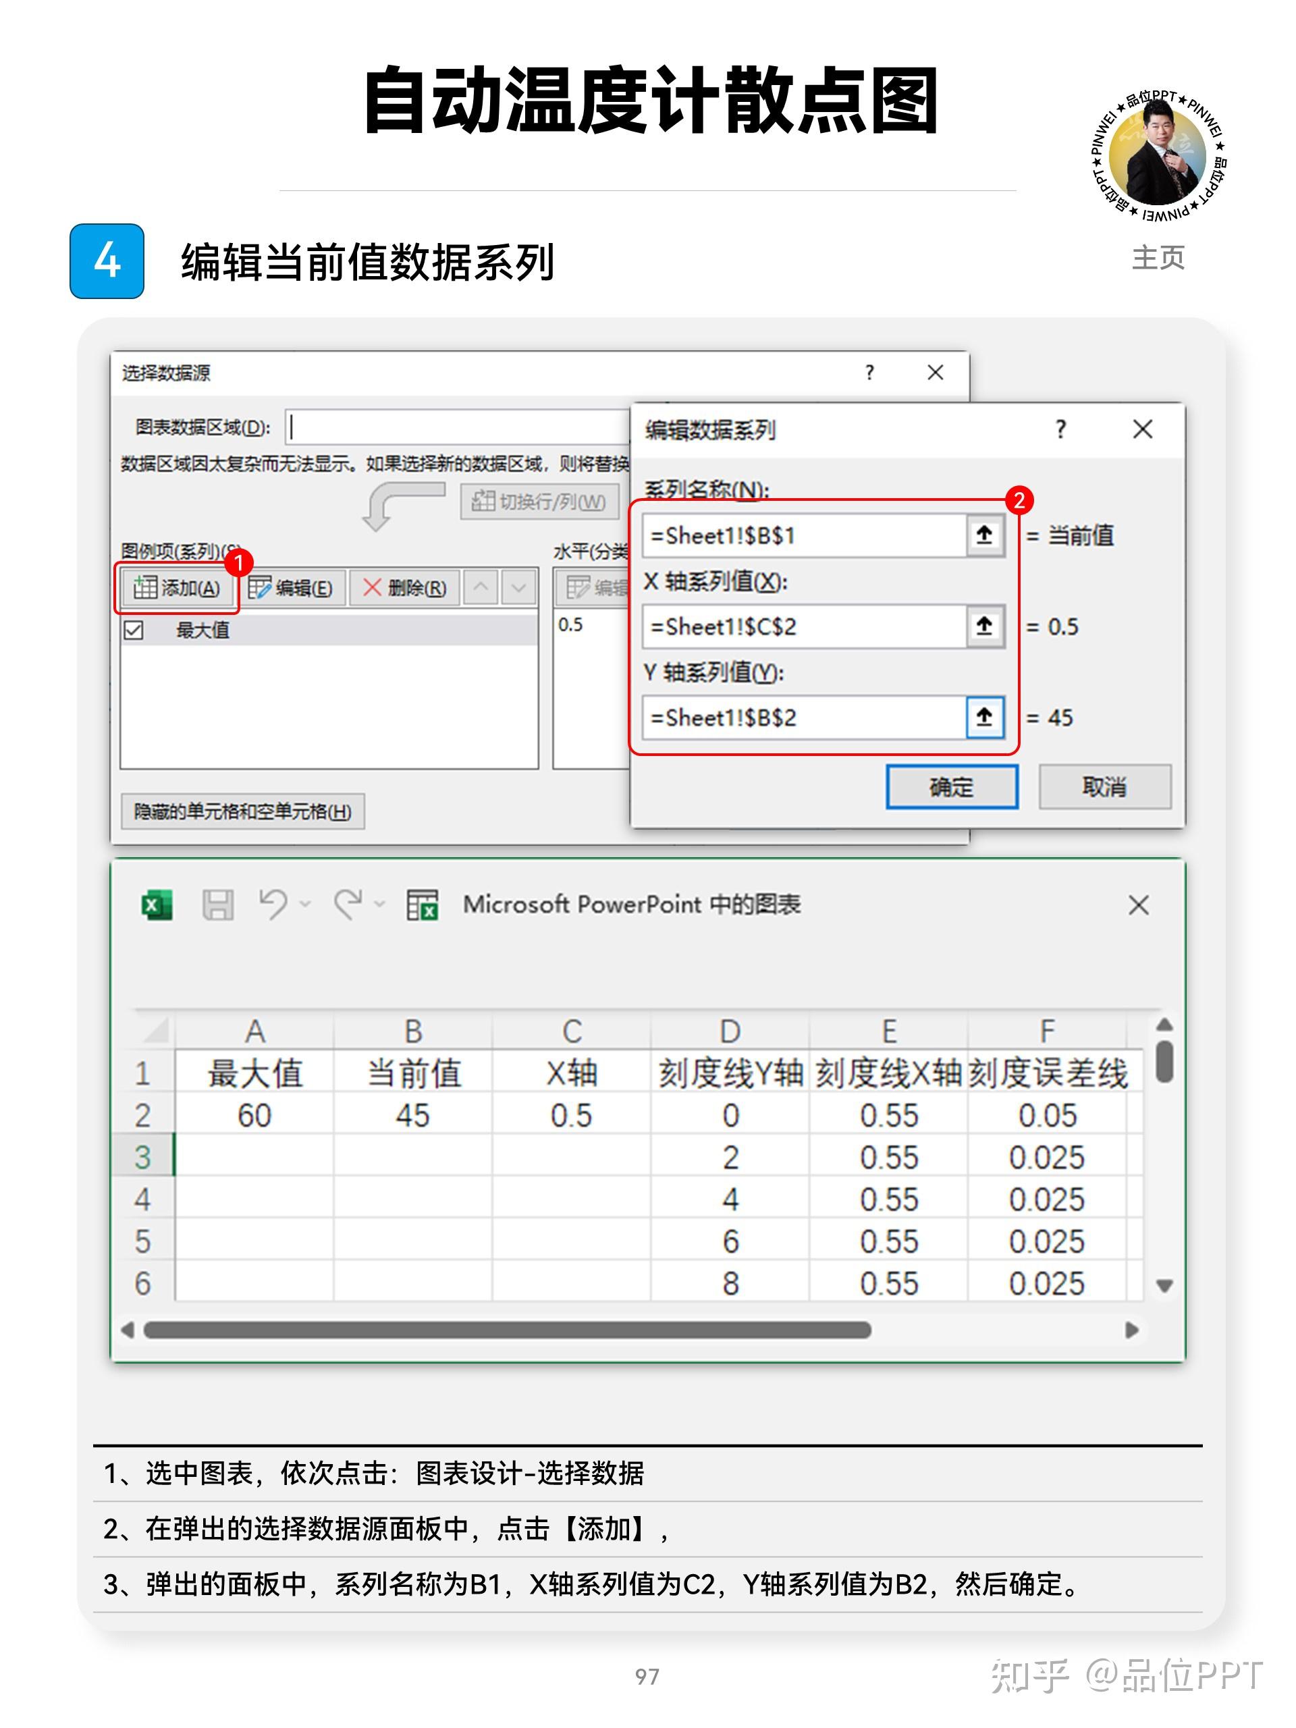Click range selector for Y axis values
Viewport: 1296px width, 1728px height.
click(983, 716)
